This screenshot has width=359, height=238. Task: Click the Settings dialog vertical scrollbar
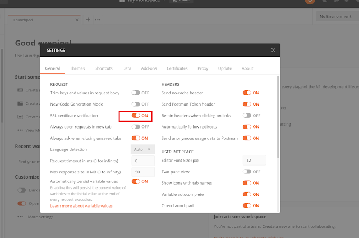pyautogui.click(x=278, y=117)
